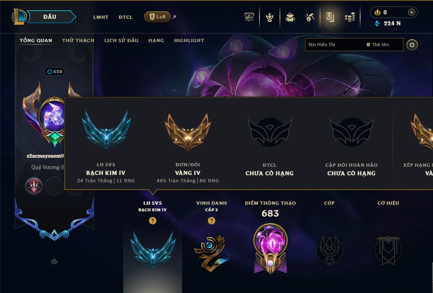Open Legends of Runeterra LoR link
Viewport: 433px width, 293px height.
pyautogui.click(x=157, y=17)
